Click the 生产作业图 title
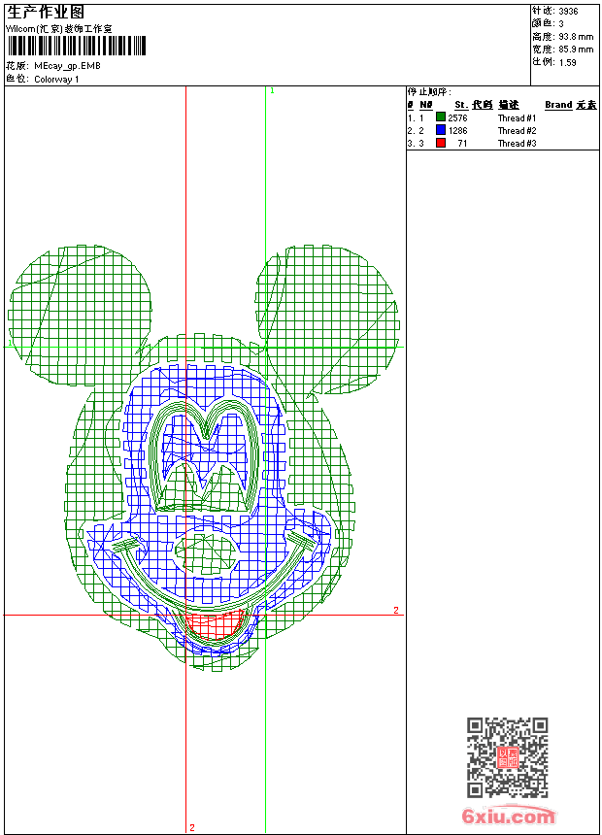This screenshot has height=835, width=602. (x=46, y=12)
